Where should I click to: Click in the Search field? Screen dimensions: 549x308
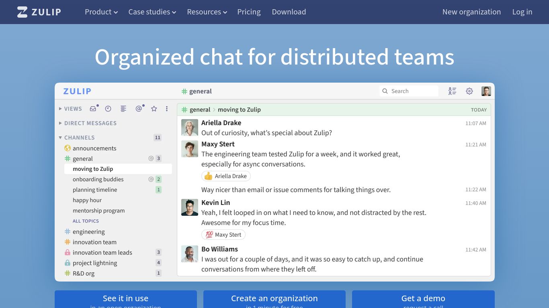409,91
